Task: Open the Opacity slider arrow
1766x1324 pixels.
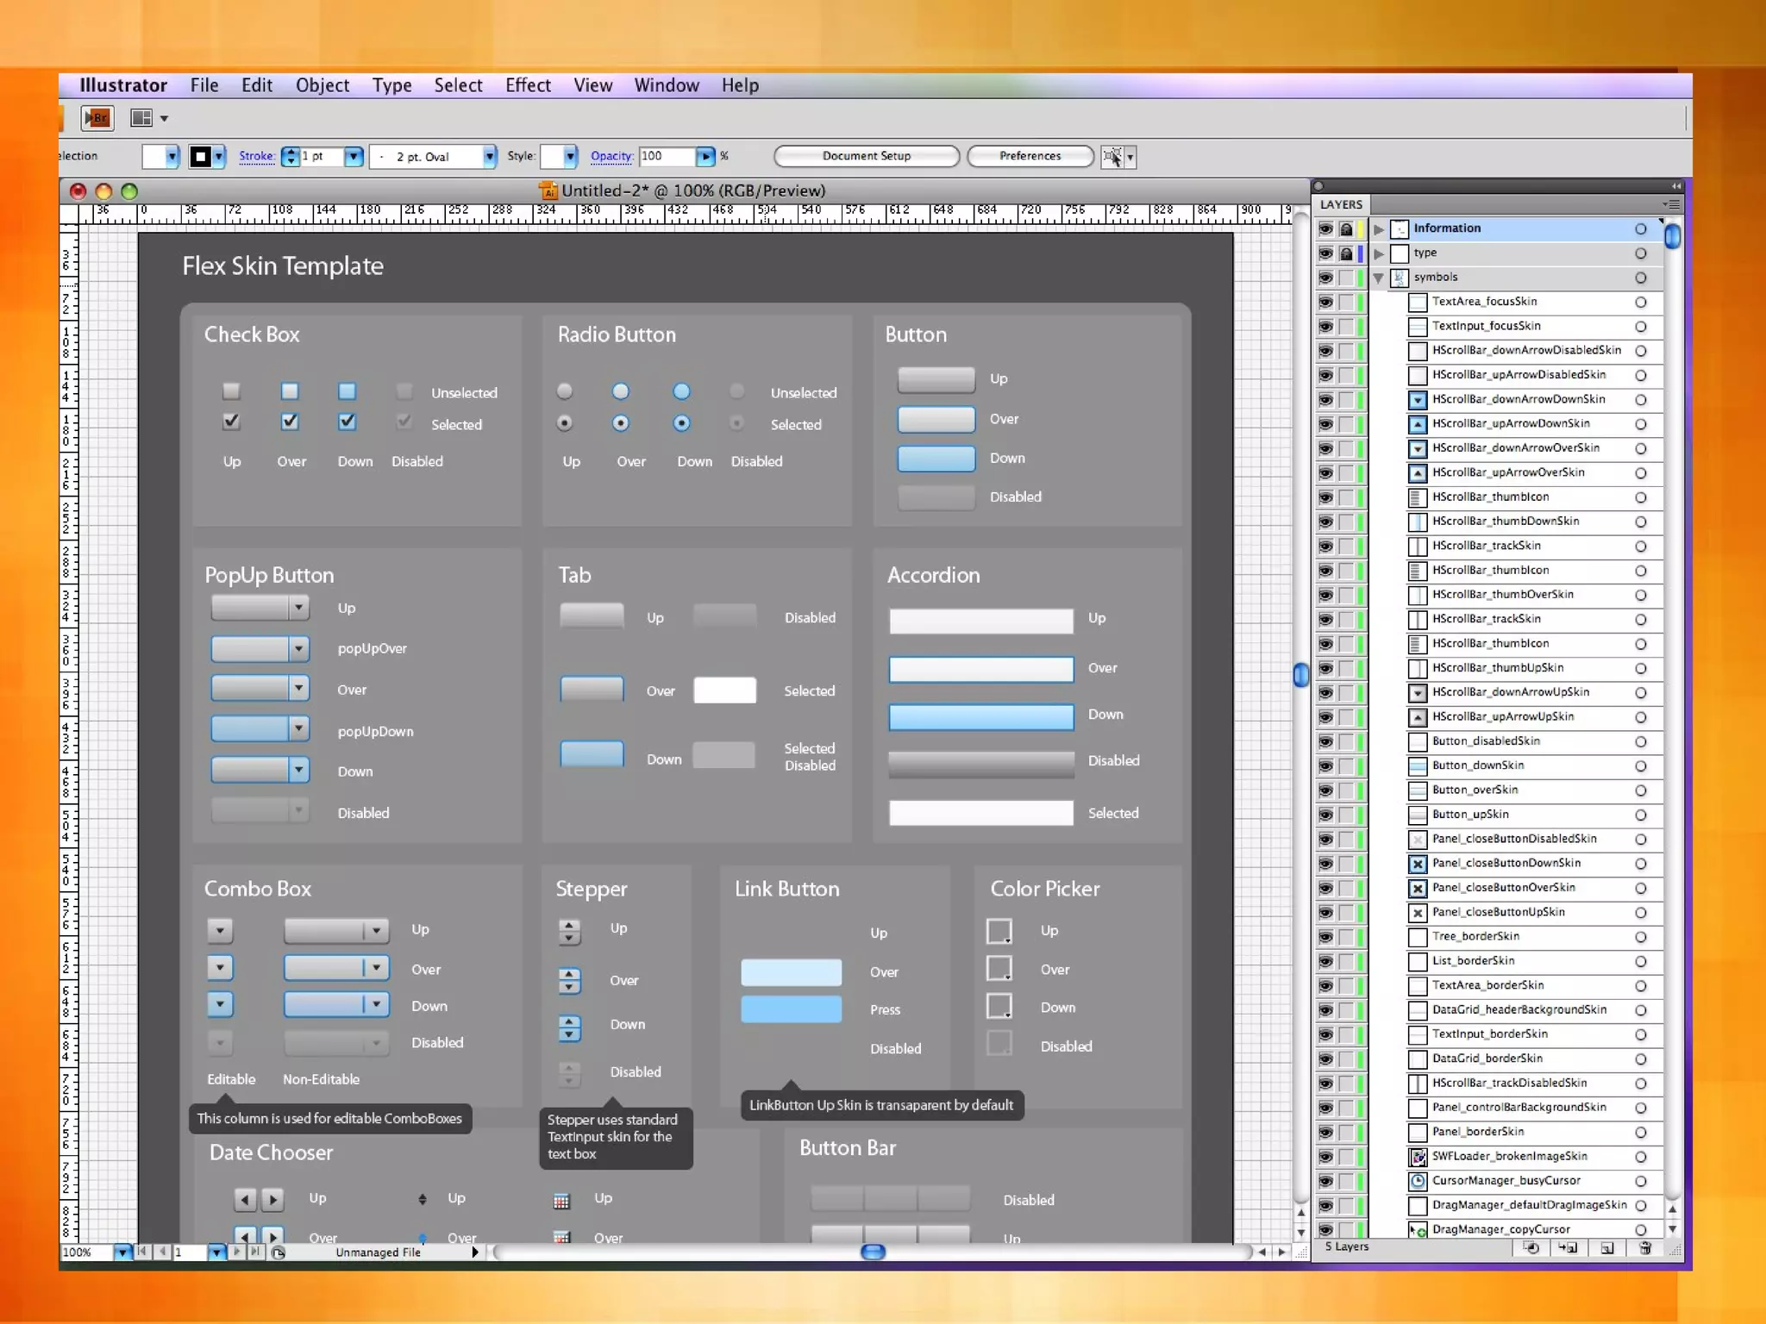Action: click(705, 157)
